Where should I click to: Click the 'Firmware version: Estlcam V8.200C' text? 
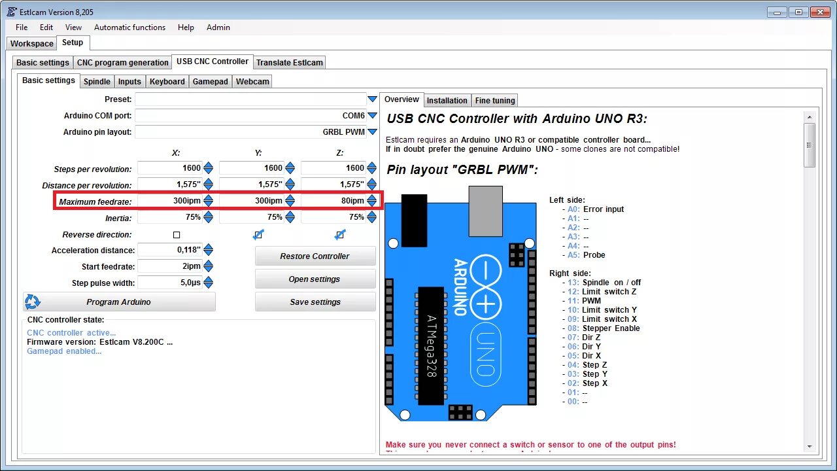pos(99,342)
